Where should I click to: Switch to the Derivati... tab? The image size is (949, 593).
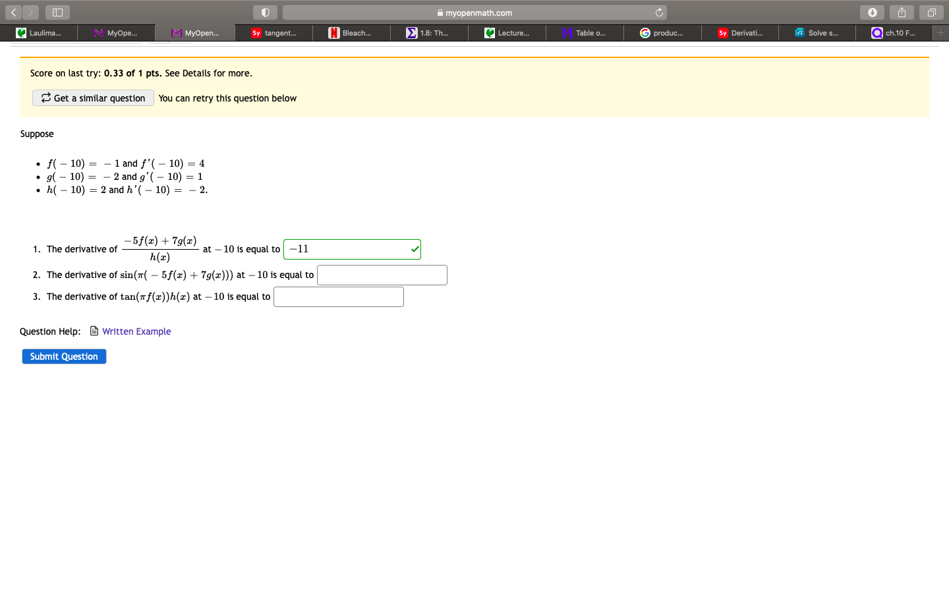click(x=740, y=33)
